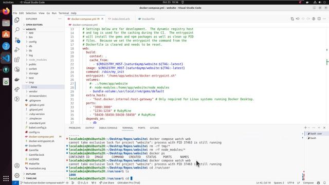This screenshot has width=329, height=185.
Task: Open the Accounts icon in activity bar
Action: 17,165
